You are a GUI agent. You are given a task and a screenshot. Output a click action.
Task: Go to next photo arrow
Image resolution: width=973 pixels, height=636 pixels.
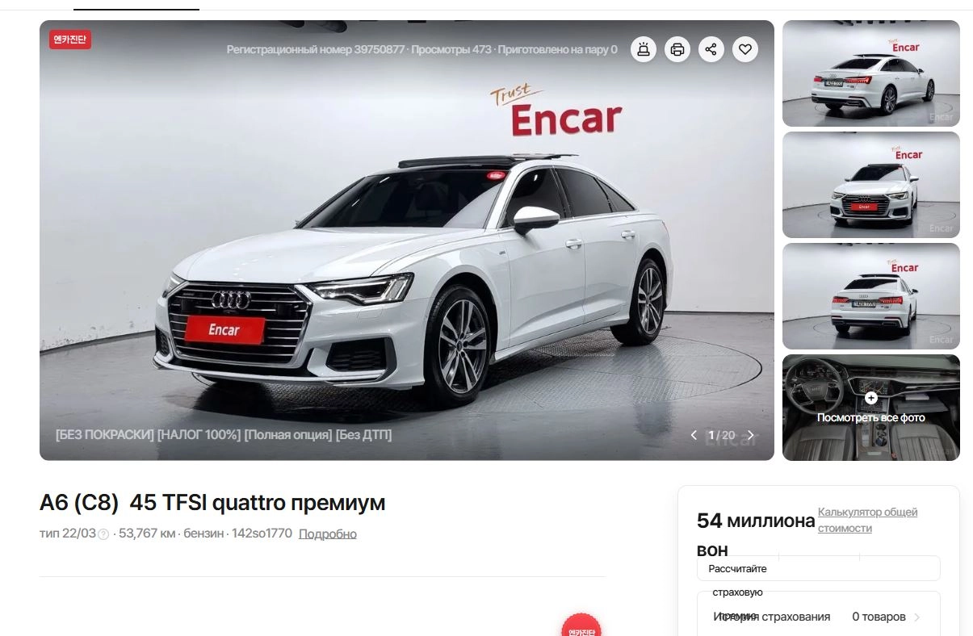[751, 435]
